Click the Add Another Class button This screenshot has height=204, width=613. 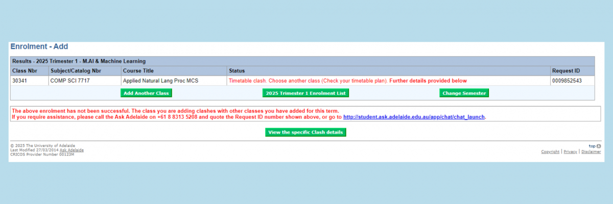tap(146, 93)
